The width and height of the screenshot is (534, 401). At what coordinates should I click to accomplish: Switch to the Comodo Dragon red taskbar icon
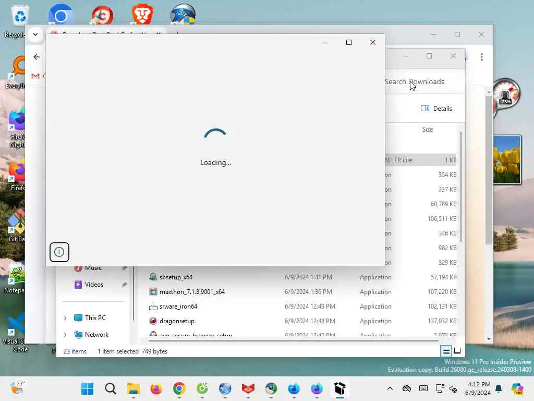pos(248,388)
